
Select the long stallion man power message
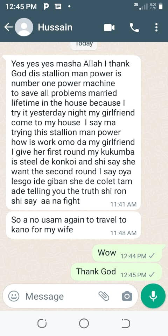73,132
